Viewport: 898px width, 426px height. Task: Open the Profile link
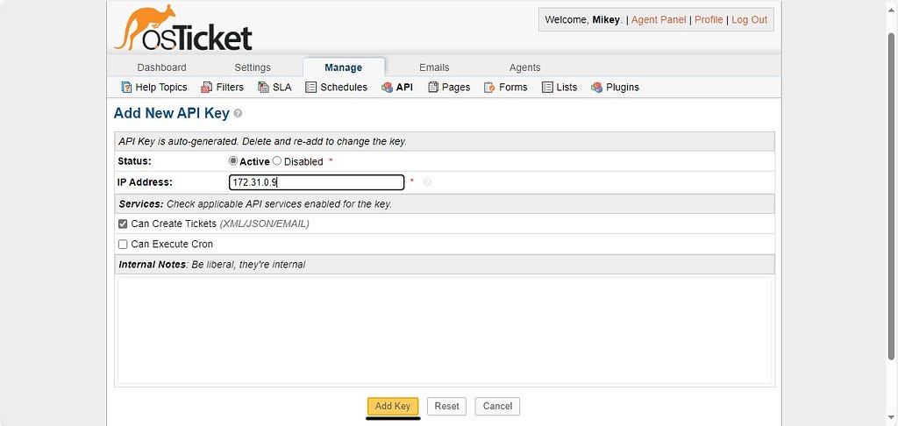point(709,19)
